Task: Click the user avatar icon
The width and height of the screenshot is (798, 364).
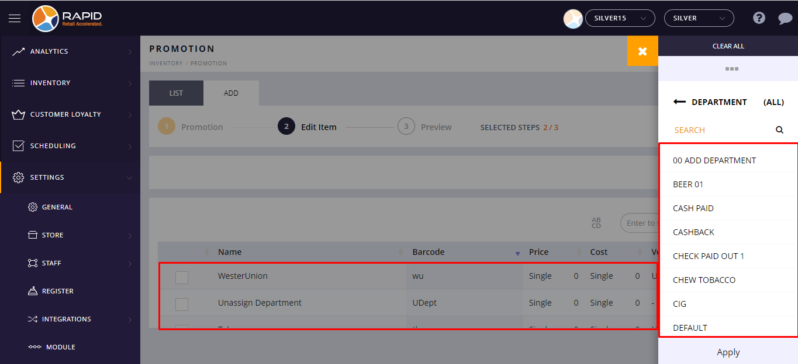Action: click(x=573, y=19)
